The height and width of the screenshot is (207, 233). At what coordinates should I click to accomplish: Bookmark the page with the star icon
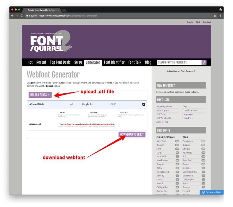(215, 16)
